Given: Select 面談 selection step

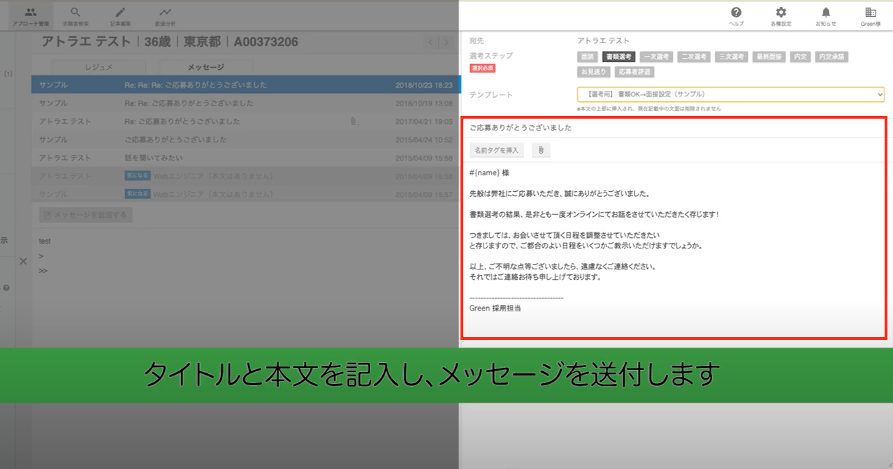Looking at the screenshot, I should point(587,57).
